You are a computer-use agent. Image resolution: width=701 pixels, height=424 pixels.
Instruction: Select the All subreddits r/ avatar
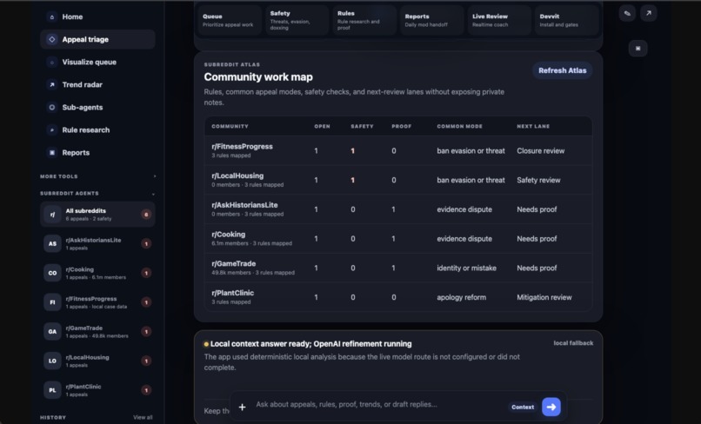[52, 215]
